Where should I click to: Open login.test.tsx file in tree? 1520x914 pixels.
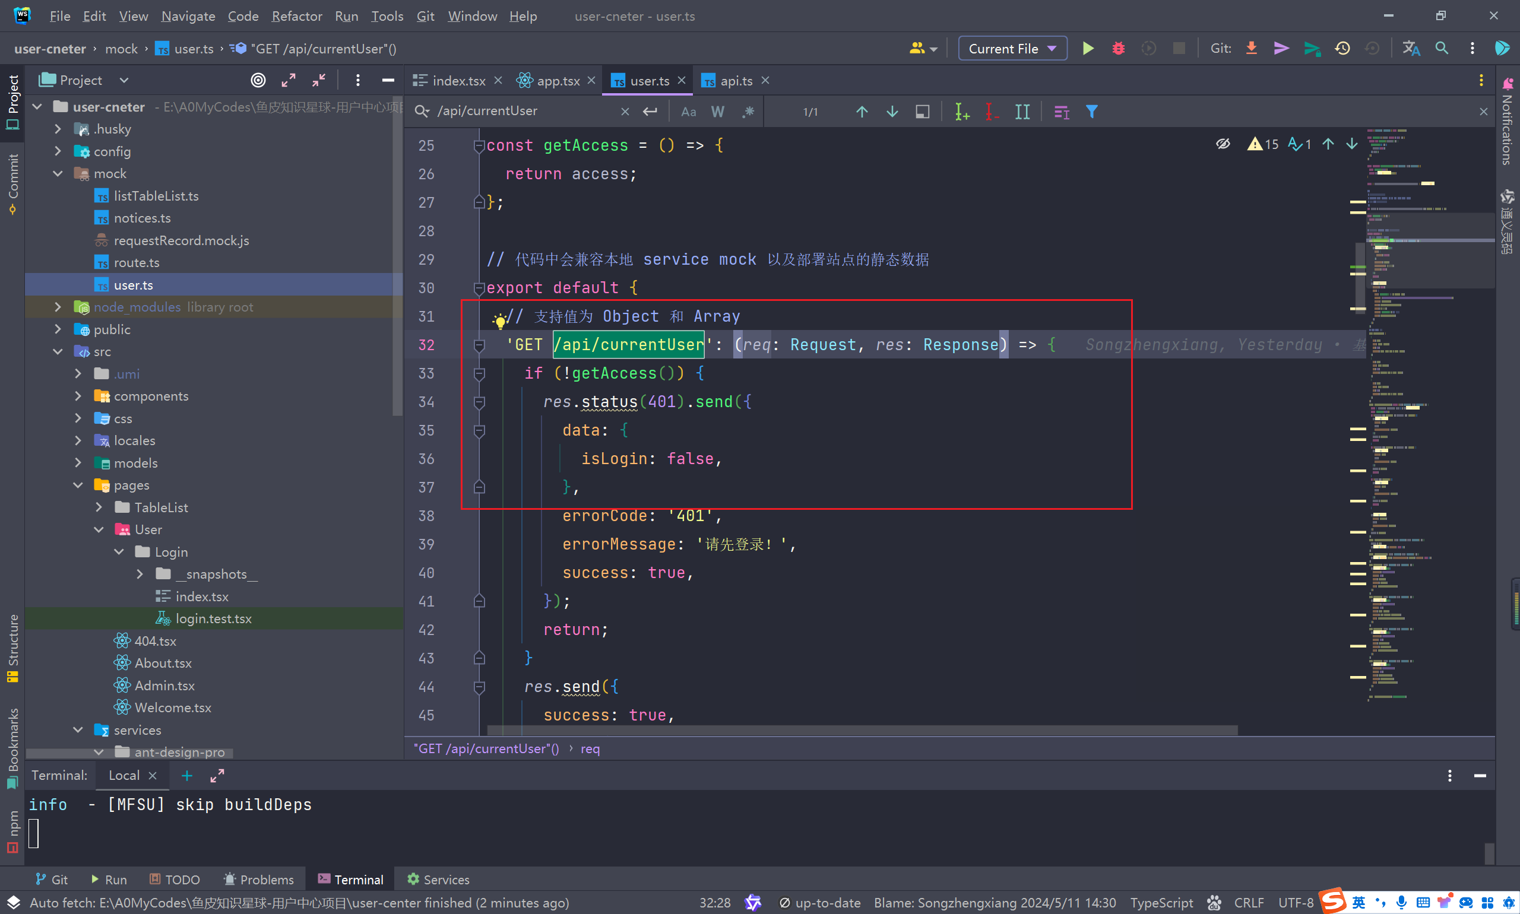[x=213, y=618]
